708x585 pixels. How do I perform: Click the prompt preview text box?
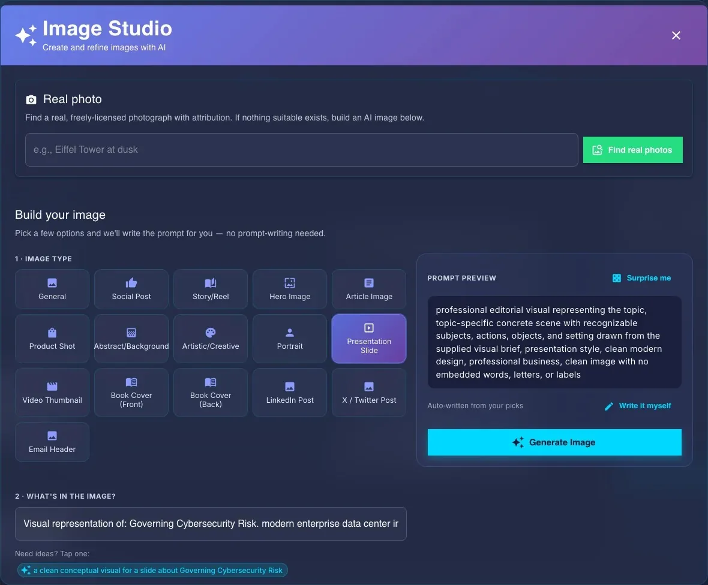[554, 342]
